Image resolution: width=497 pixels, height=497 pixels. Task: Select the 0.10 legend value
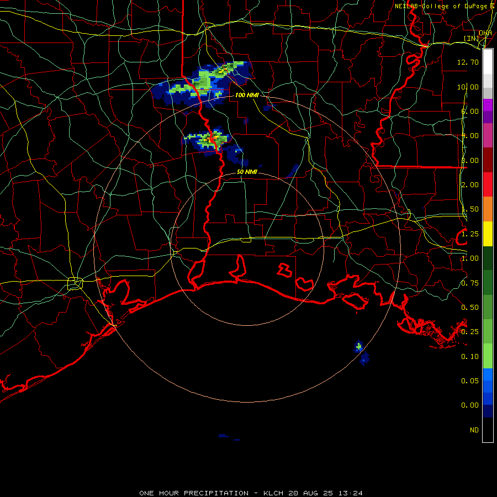(470, 357)
